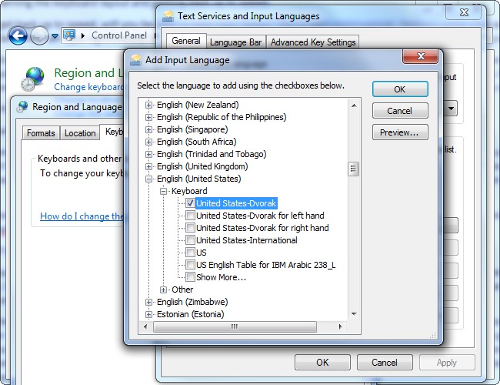Enable the United States-International keyboard checkbox
This screenshot has width=500, height=385.
[190, 240]
